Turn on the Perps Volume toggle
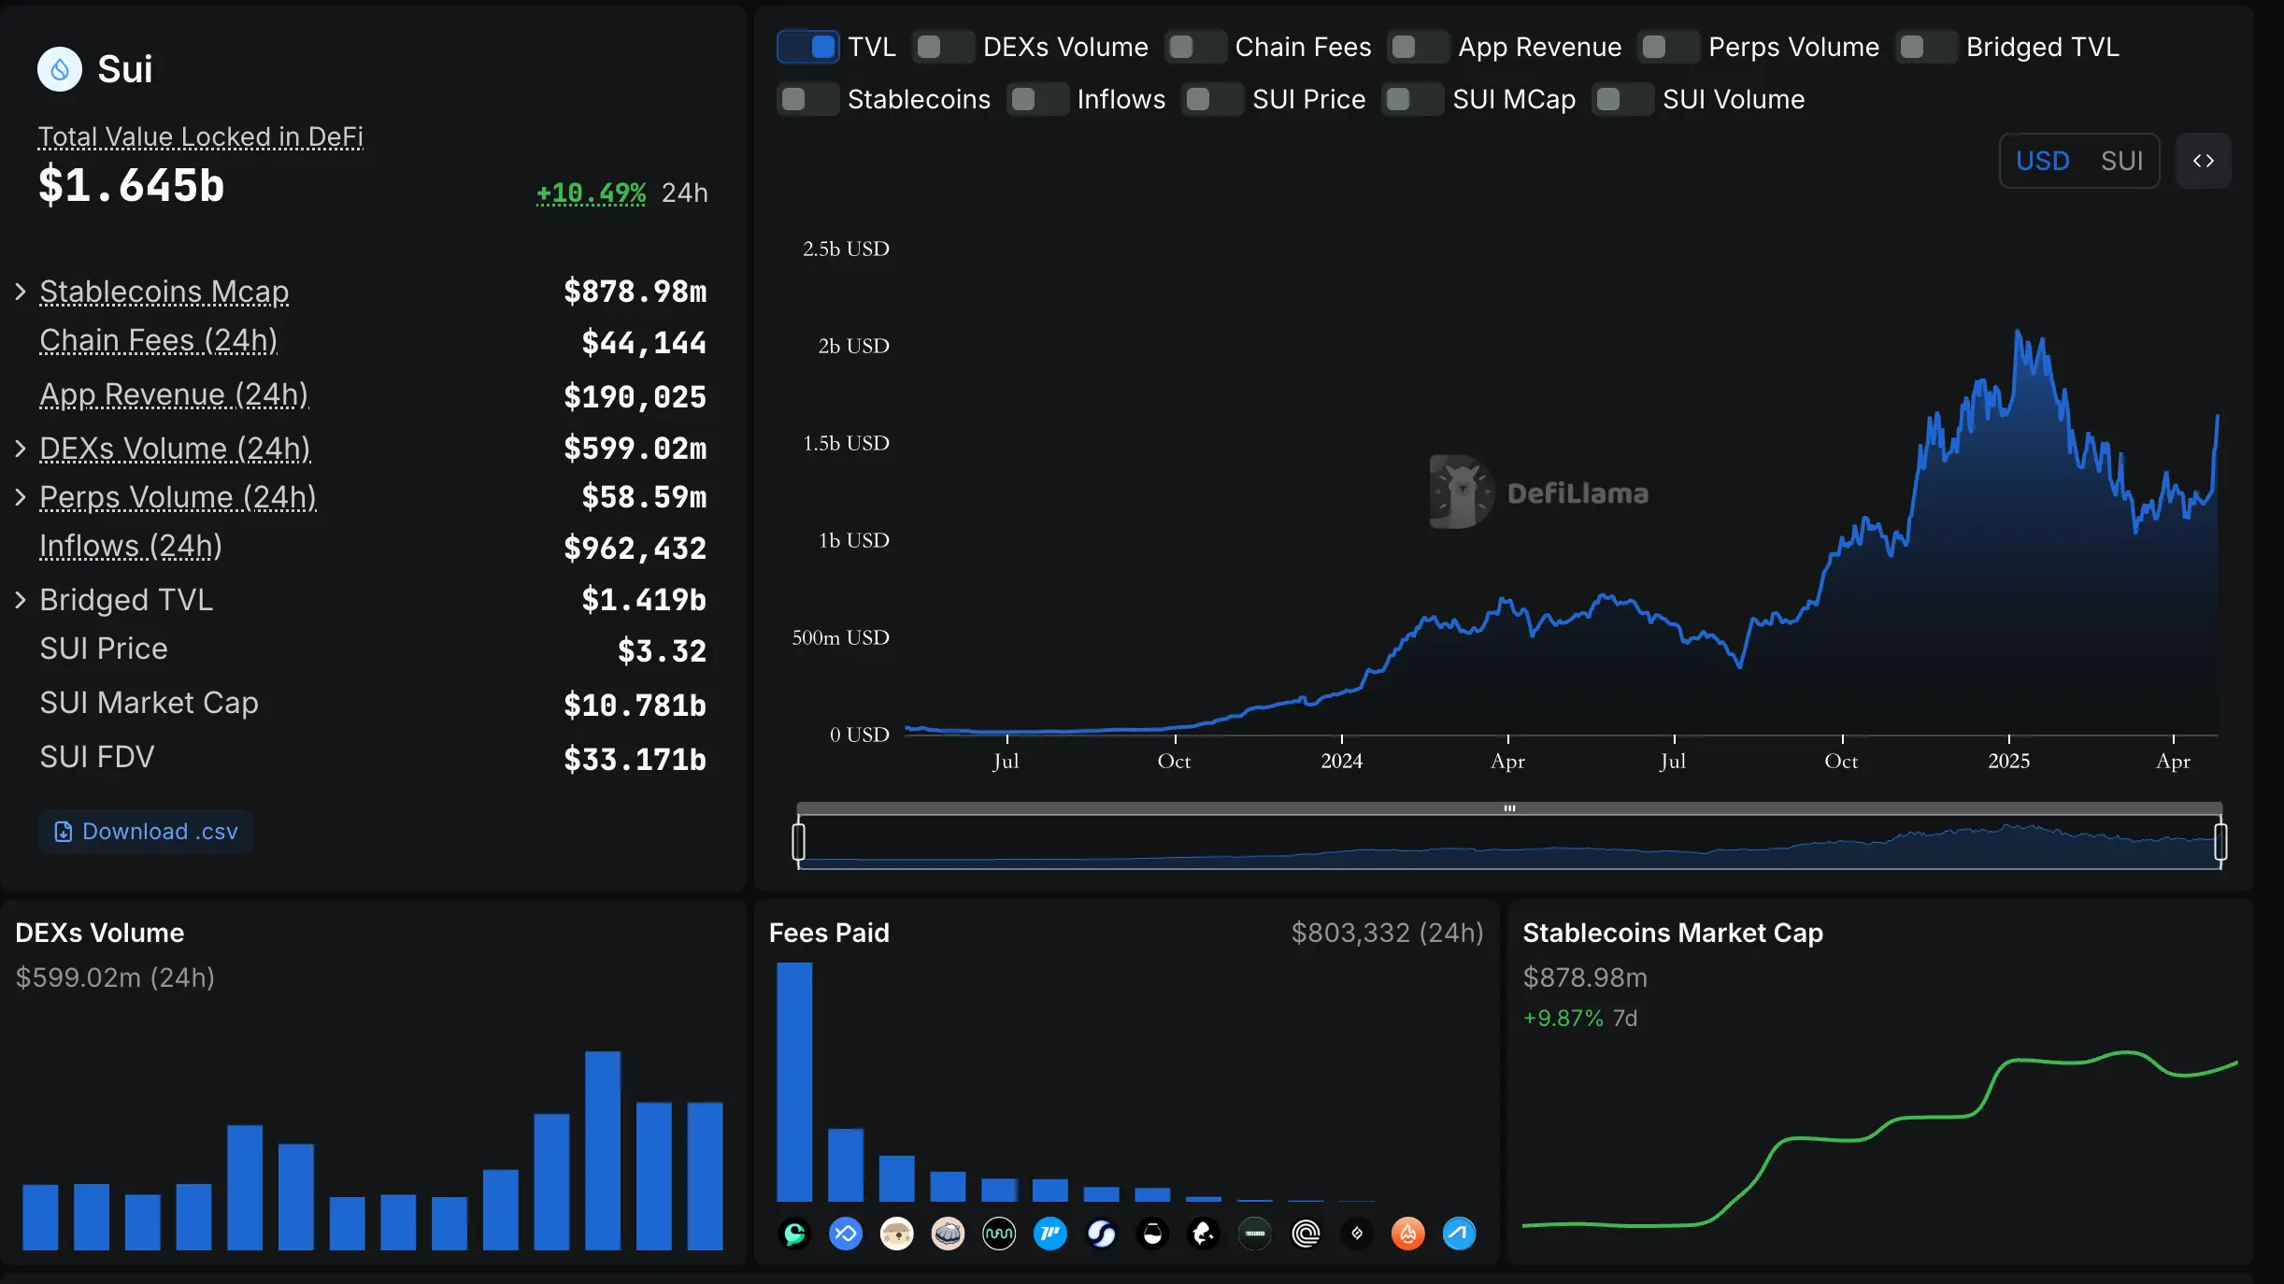The width and height of the screenshot is (2284, 1284). tap(1669, 47)
